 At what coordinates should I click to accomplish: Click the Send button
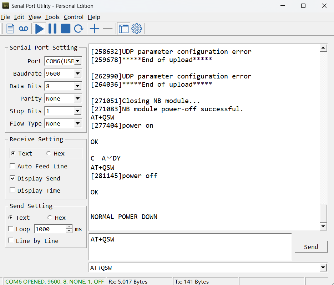(311, 247)
